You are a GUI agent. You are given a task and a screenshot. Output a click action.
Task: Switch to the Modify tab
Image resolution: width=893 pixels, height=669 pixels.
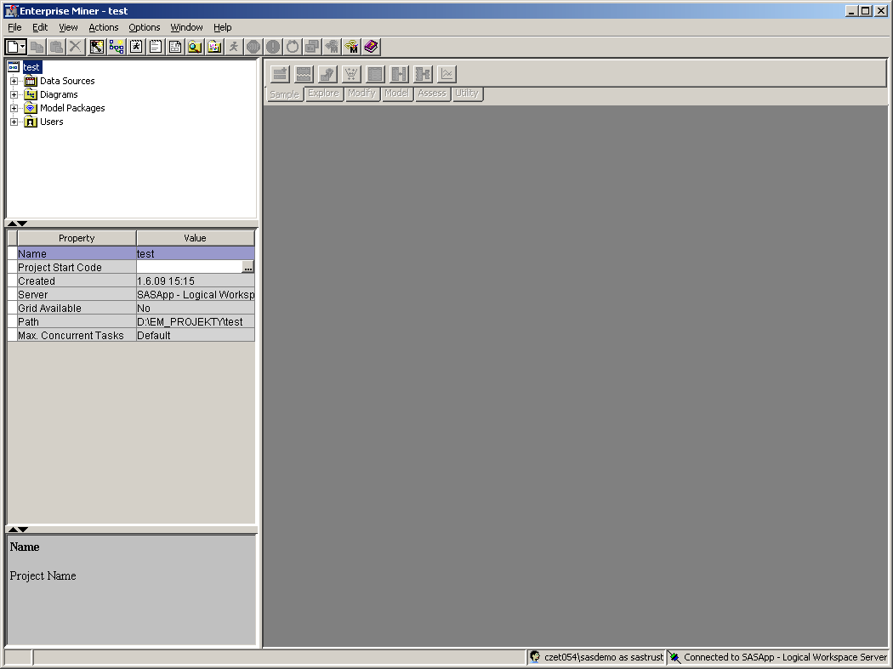click(x=361, y=94)
